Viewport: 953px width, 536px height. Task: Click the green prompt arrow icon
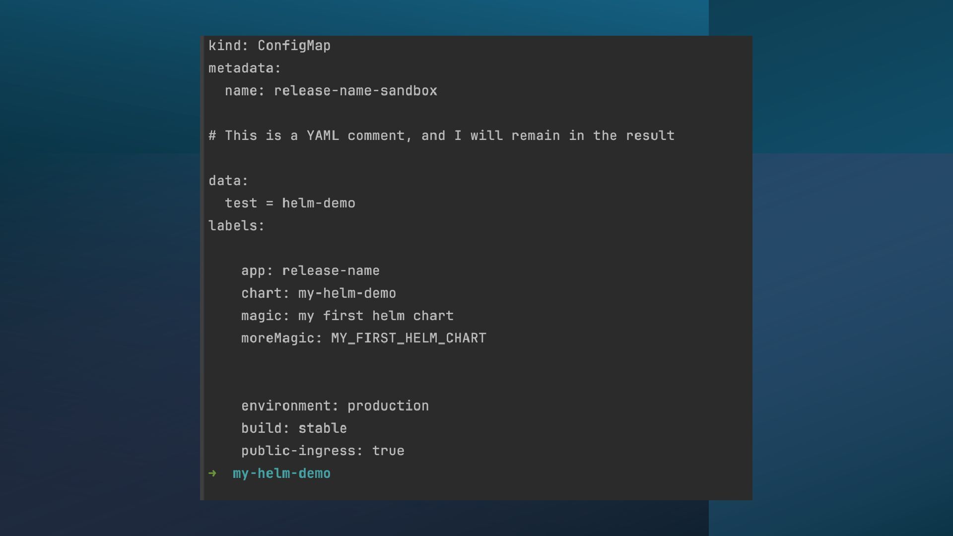(x=212, y=473)
